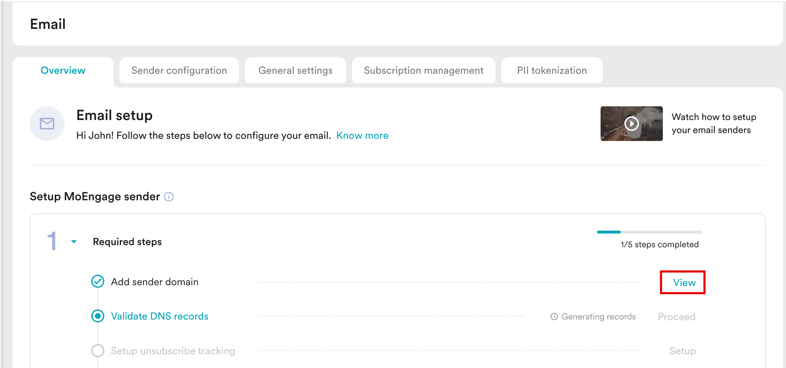Open the Overview tab
This screenshot has width=786, height=368.
coord(63,70)
